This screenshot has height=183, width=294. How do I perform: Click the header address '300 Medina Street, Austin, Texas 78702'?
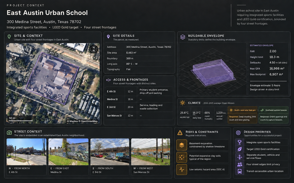pos(44,22)
